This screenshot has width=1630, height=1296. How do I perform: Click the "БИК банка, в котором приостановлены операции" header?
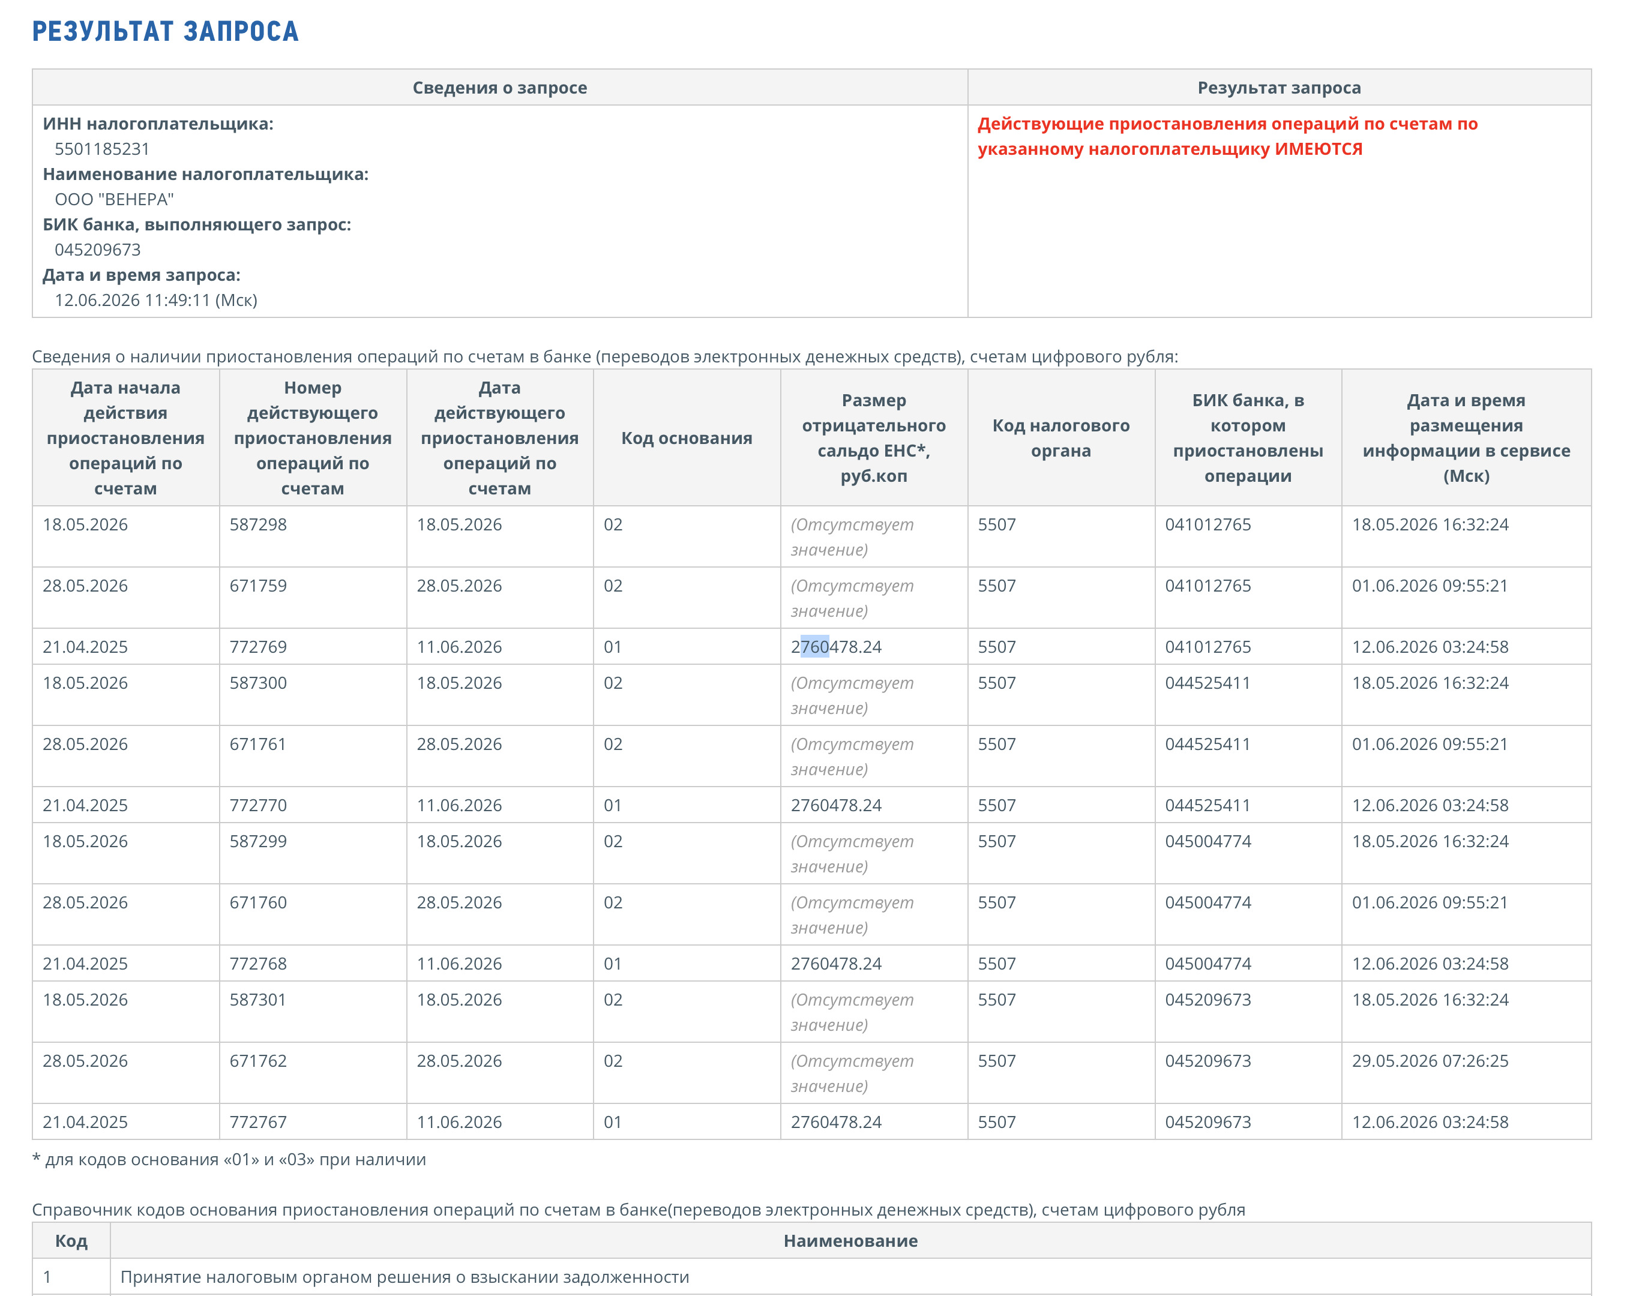pyautogui.click(x=1248, y=438)
